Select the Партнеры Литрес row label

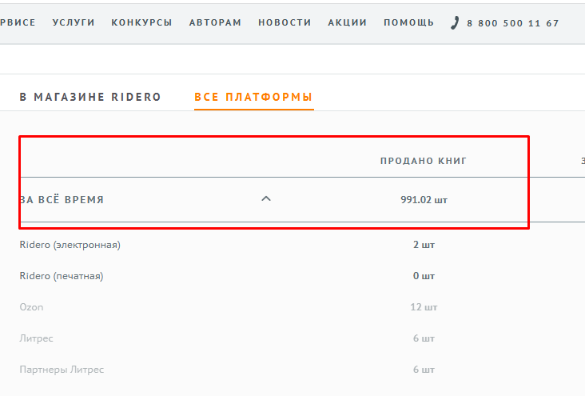coord(62,370)
